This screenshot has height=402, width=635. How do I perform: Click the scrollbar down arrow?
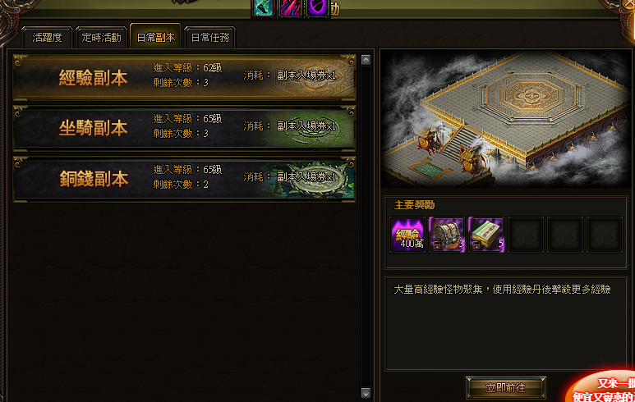tap(366, 393)
